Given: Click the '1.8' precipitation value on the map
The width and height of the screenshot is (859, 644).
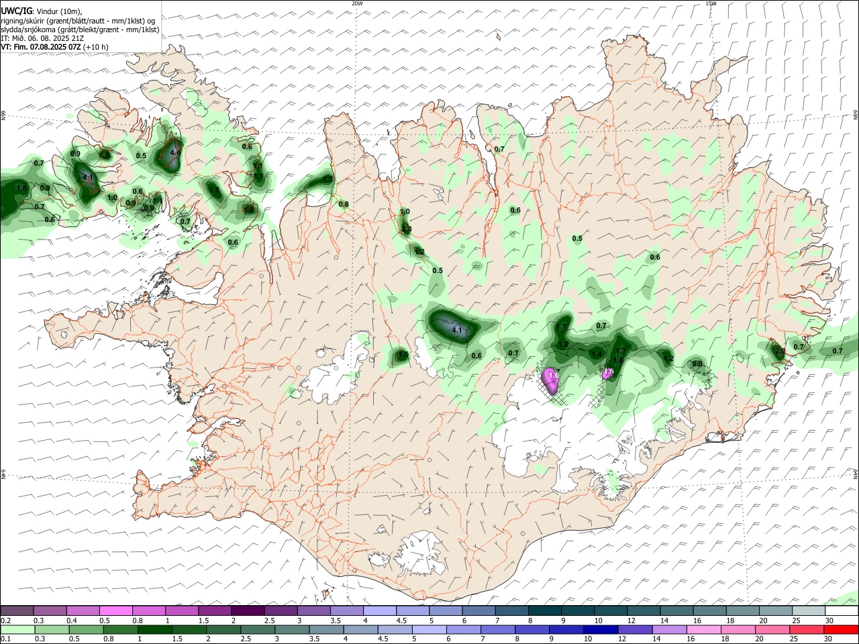Looking at the screenshot, I should [x=21, y=189].
